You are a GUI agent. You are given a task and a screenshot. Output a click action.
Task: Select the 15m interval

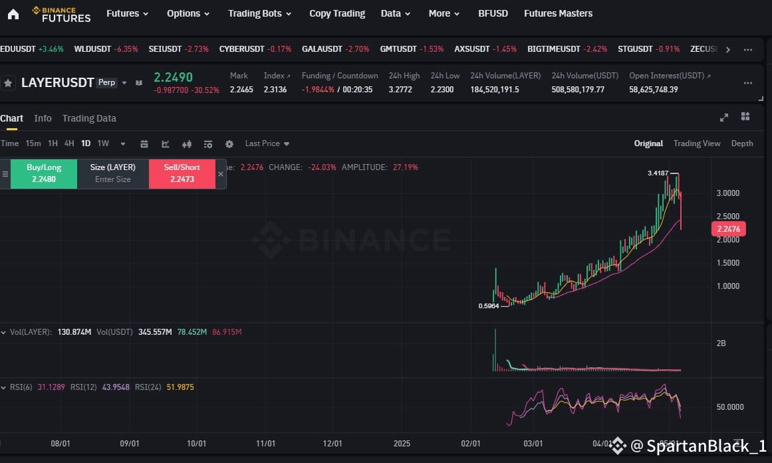(x=33, y=143)
